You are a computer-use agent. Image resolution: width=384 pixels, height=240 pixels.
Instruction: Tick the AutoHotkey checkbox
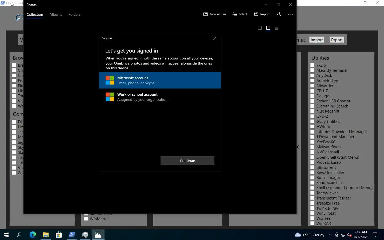[x=312, y=81]
